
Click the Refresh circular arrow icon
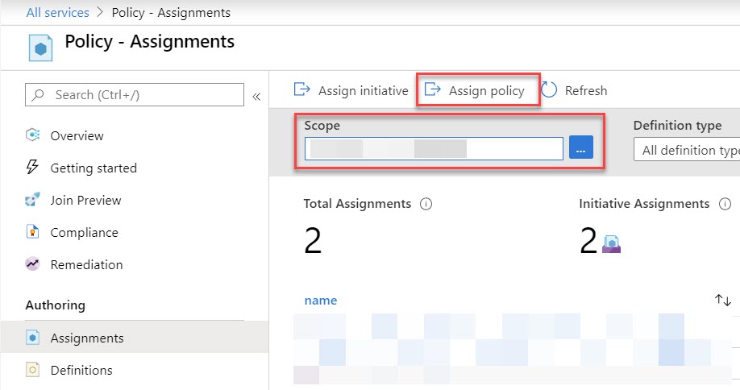549,90
